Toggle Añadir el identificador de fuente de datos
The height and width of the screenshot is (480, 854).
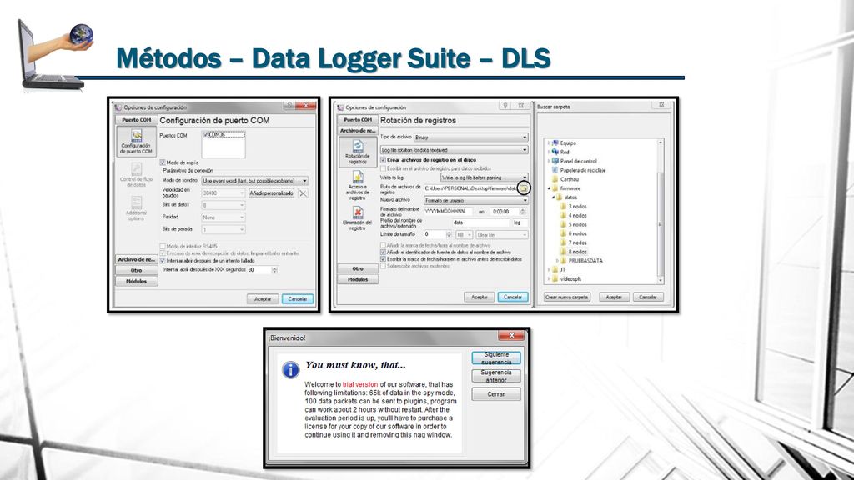(383, 252)
